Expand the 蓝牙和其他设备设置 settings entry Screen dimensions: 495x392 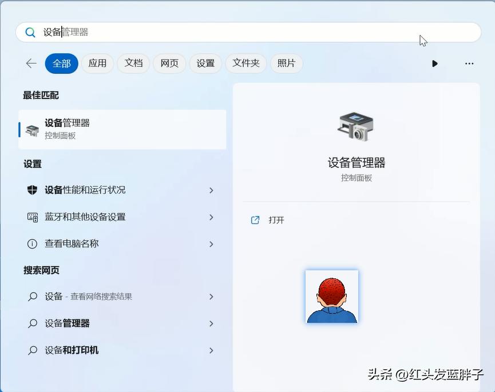211,218
